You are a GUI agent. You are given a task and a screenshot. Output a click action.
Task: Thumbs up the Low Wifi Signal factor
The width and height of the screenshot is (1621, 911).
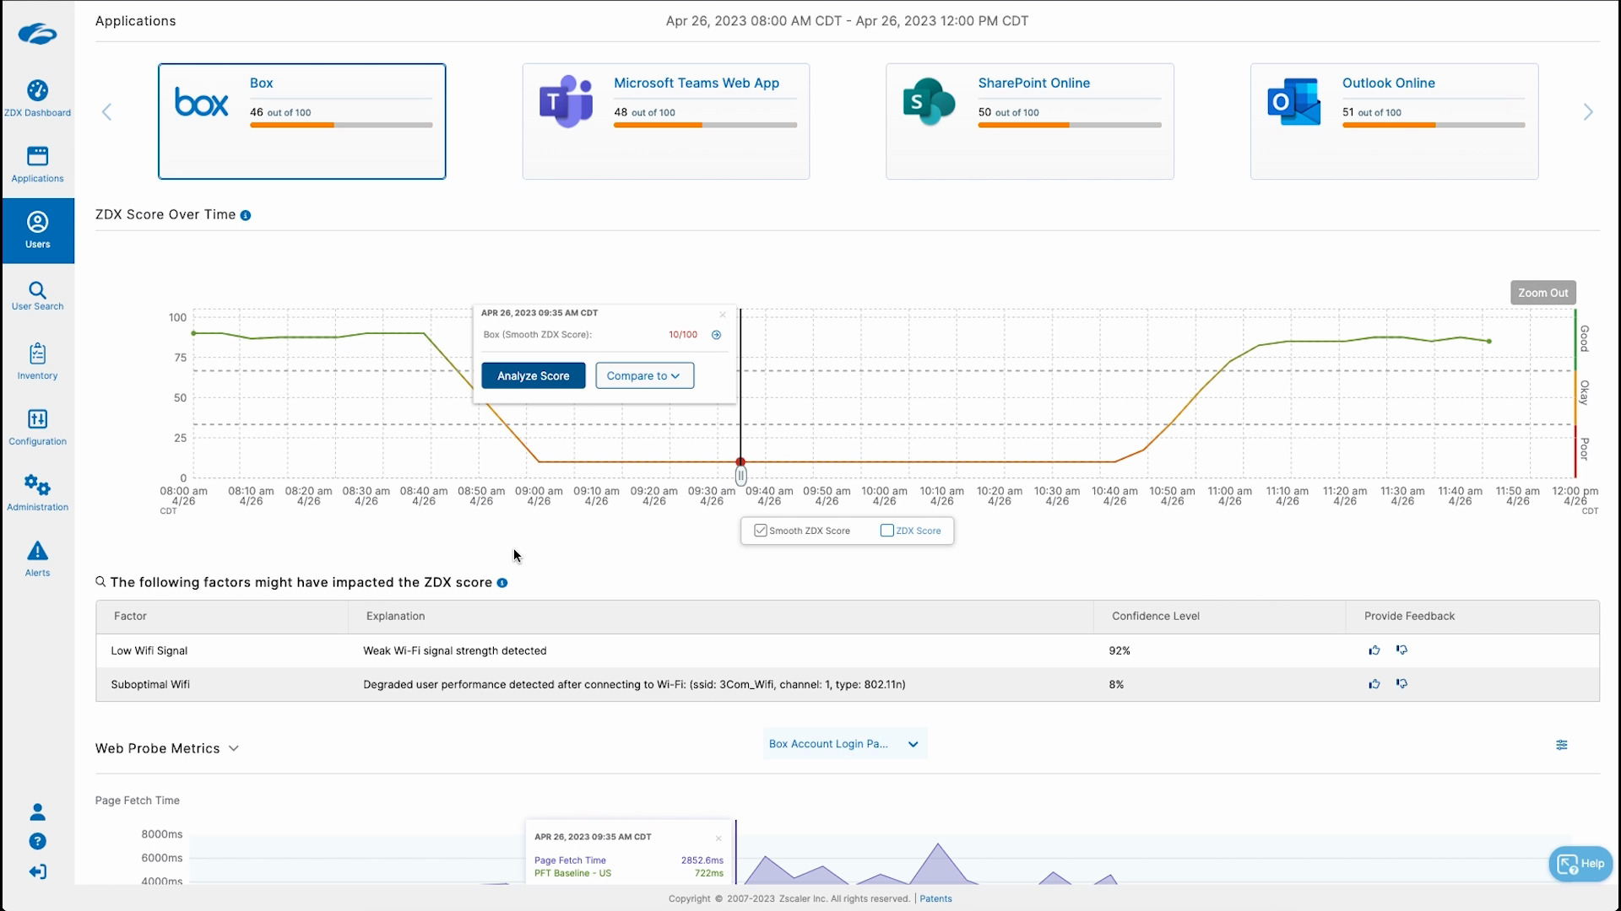click(1374, 650)
